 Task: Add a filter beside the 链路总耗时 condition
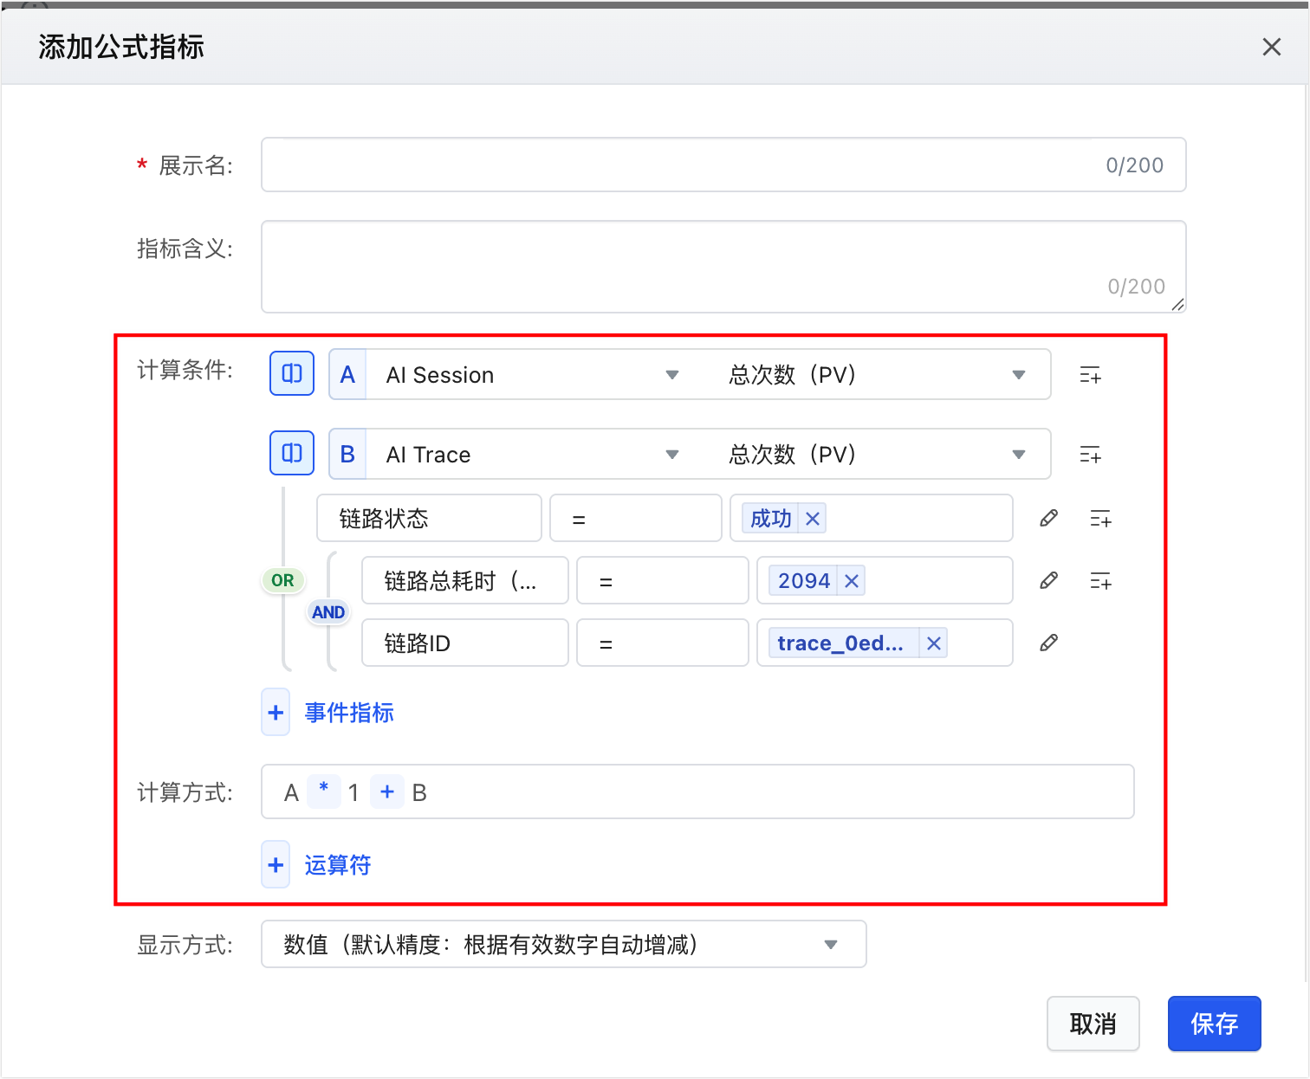pyautogui.click(x=1100, y=581)
